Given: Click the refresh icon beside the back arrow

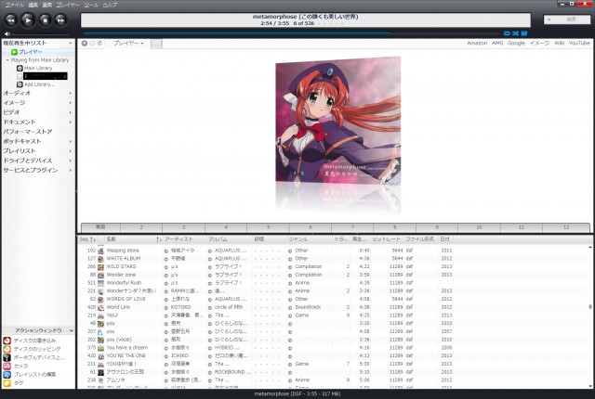Looking at the screenshot, I should 99,44.
